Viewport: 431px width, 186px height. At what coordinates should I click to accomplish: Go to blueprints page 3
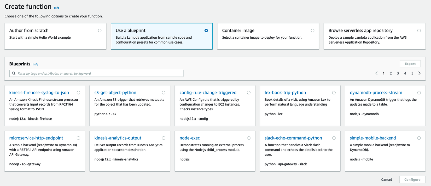(x=398, y=73)
